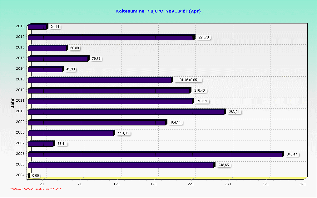Click the year 2013 on the axis

(21, 80)
